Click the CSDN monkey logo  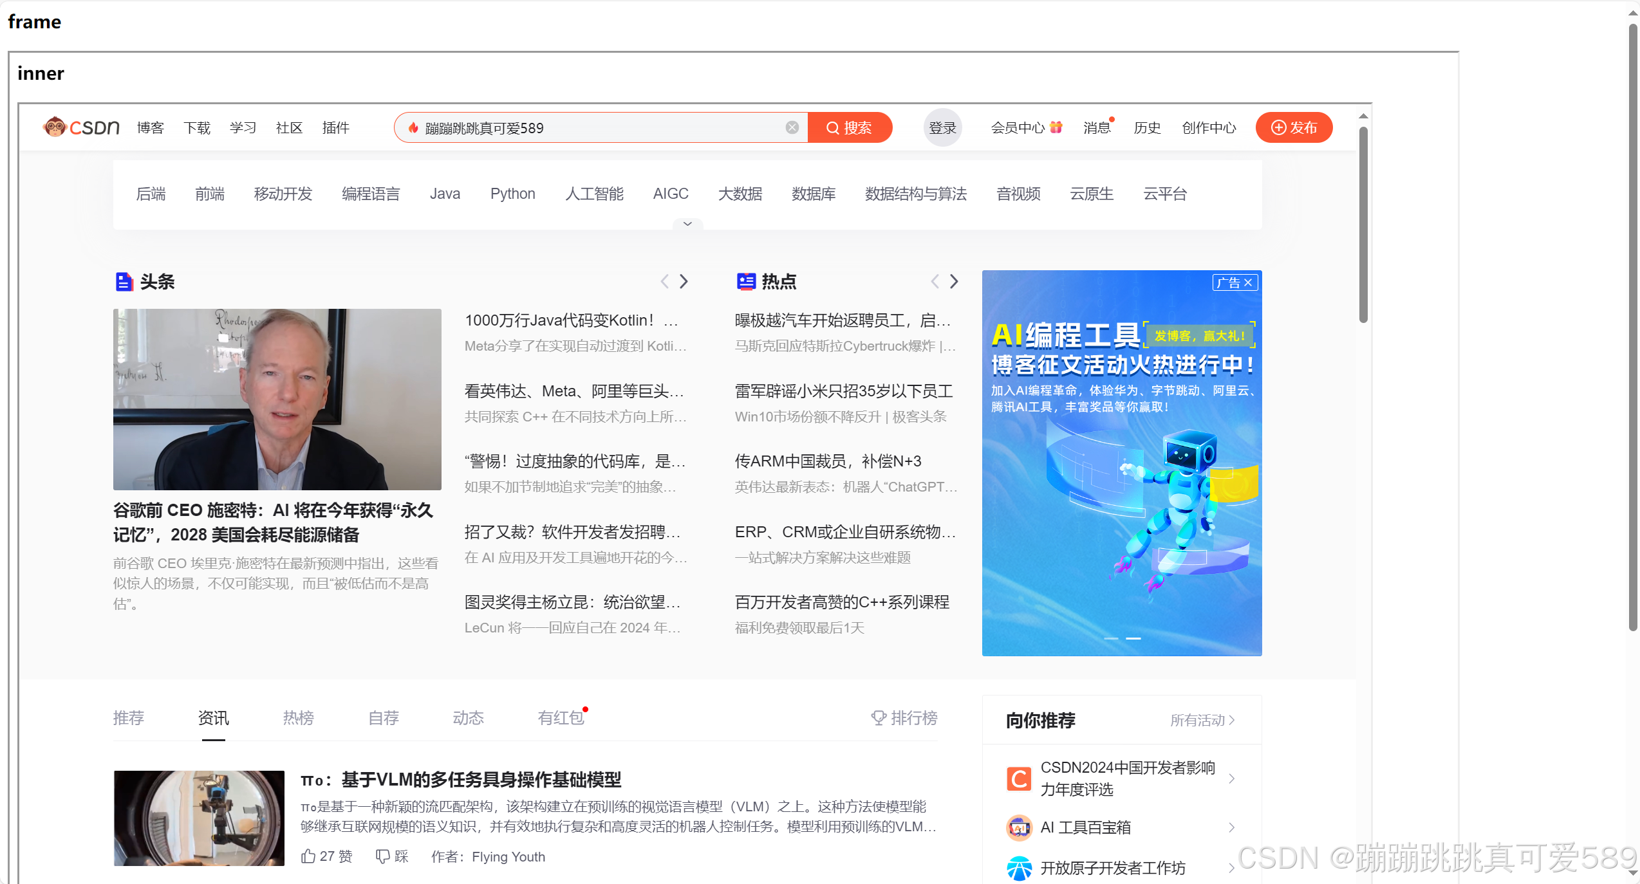click(x=81, y=127)
